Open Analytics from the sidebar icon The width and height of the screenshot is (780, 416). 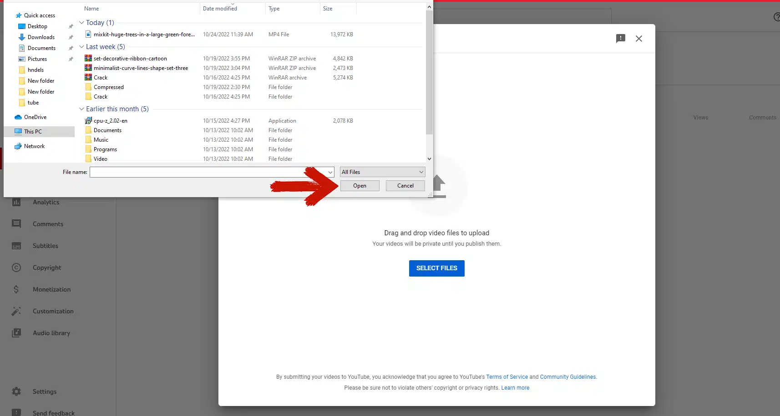16,203
